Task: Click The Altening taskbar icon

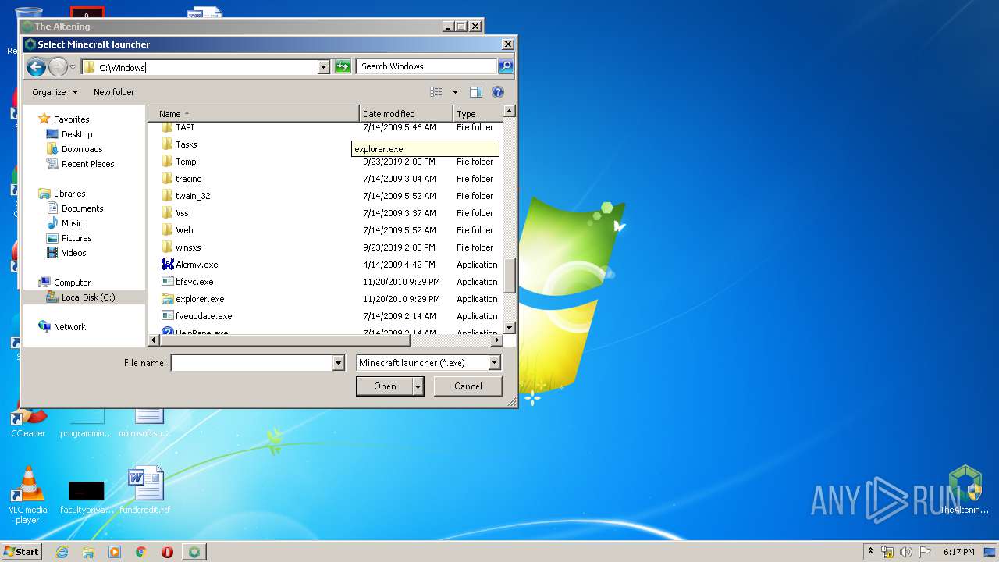Action: click(194, 552)
